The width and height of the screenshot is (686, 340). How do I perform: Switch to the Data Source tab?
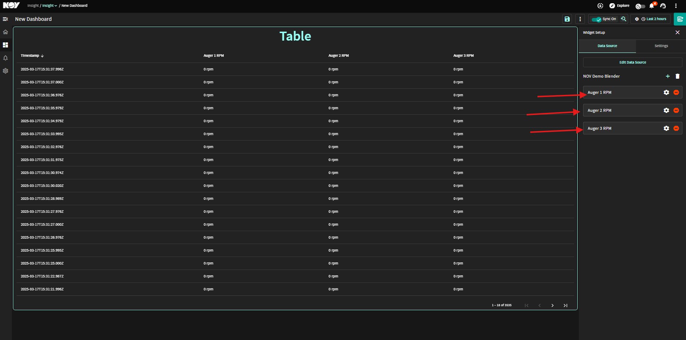pos(607,46)
